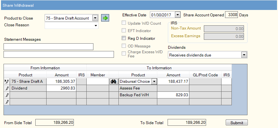The height and width of the screenshot is (128, 278).
Task: Click the pencil icon on Dividend row
Action: coord(7,88)
